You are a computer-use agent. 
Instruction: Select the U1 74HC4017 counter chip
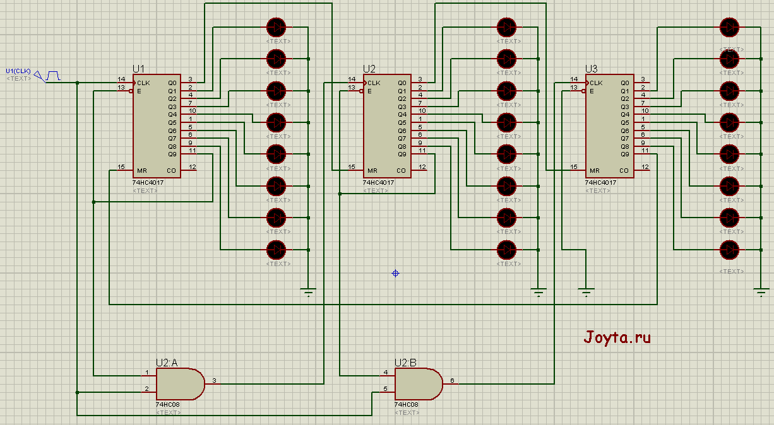pos(156,126)
